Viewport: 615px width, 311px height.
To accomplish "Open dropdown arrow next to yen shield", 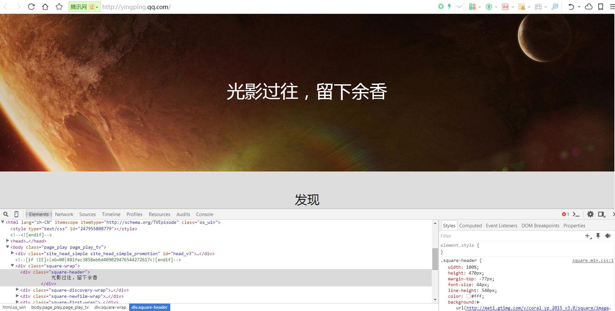I will click(496, 7).
